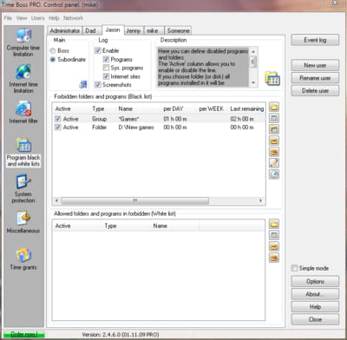Click the green Order now link
The image size is (347, 340).
pyautogui.click(x=24, y=334)
